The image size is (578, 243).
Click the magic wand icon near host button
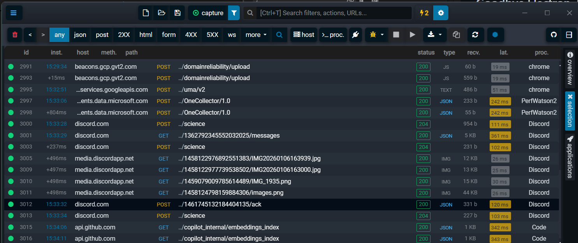[x=355, y=35]
